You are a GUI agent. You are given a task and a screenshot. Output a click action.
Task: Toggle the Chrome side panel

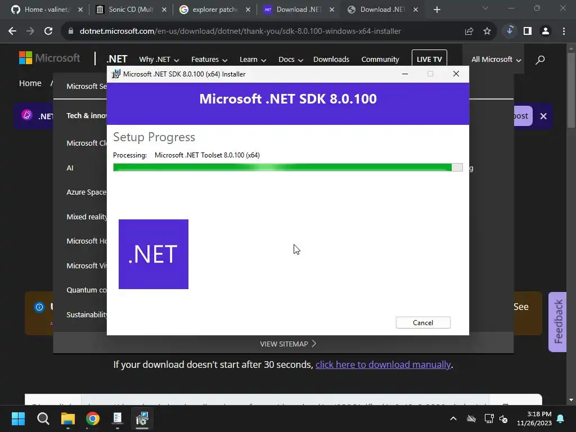click(x=528, y=31)
